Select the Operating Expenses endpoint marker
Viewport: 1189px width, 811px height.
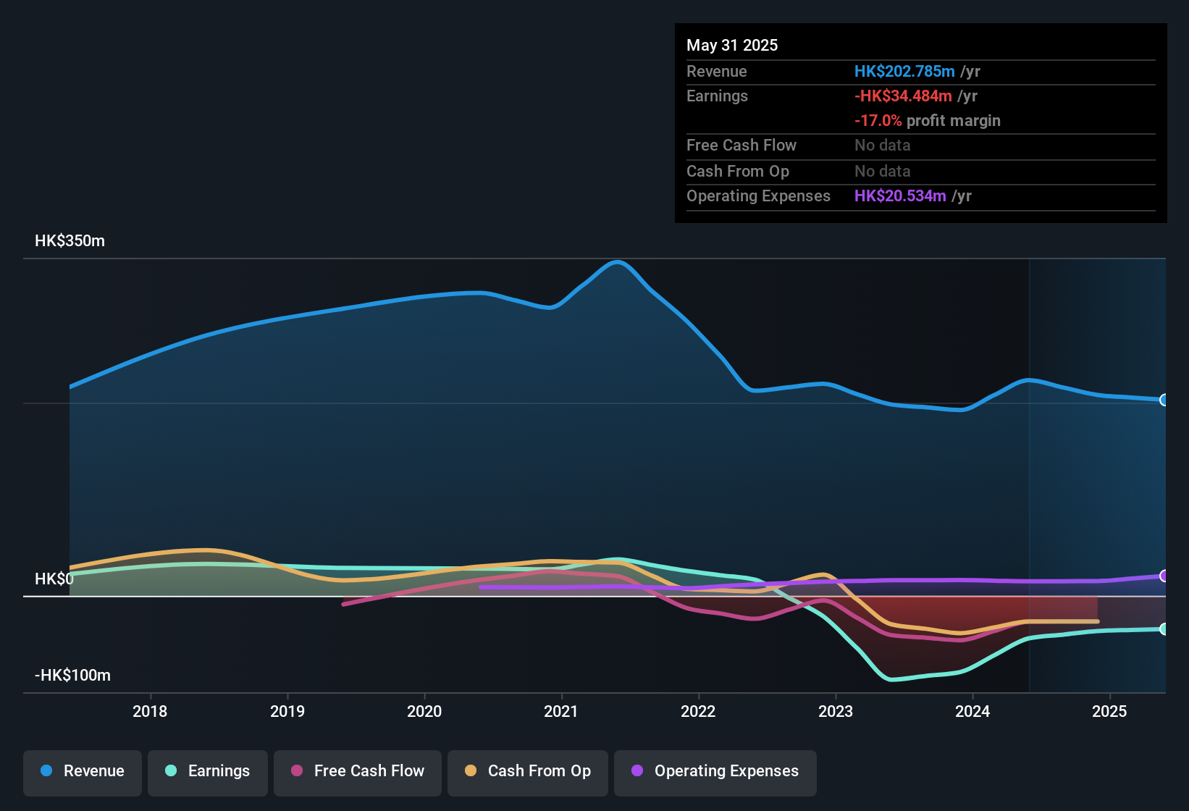[x=1164, y=577]
